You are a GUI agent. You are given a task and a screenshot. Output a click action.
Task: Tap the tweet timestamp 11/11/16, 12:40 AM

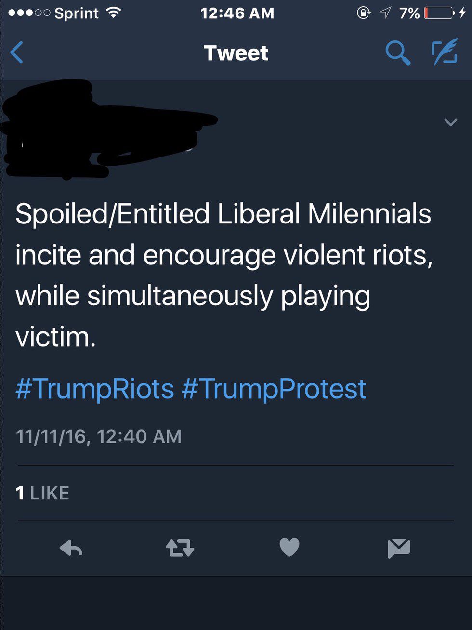coord(99,436)
